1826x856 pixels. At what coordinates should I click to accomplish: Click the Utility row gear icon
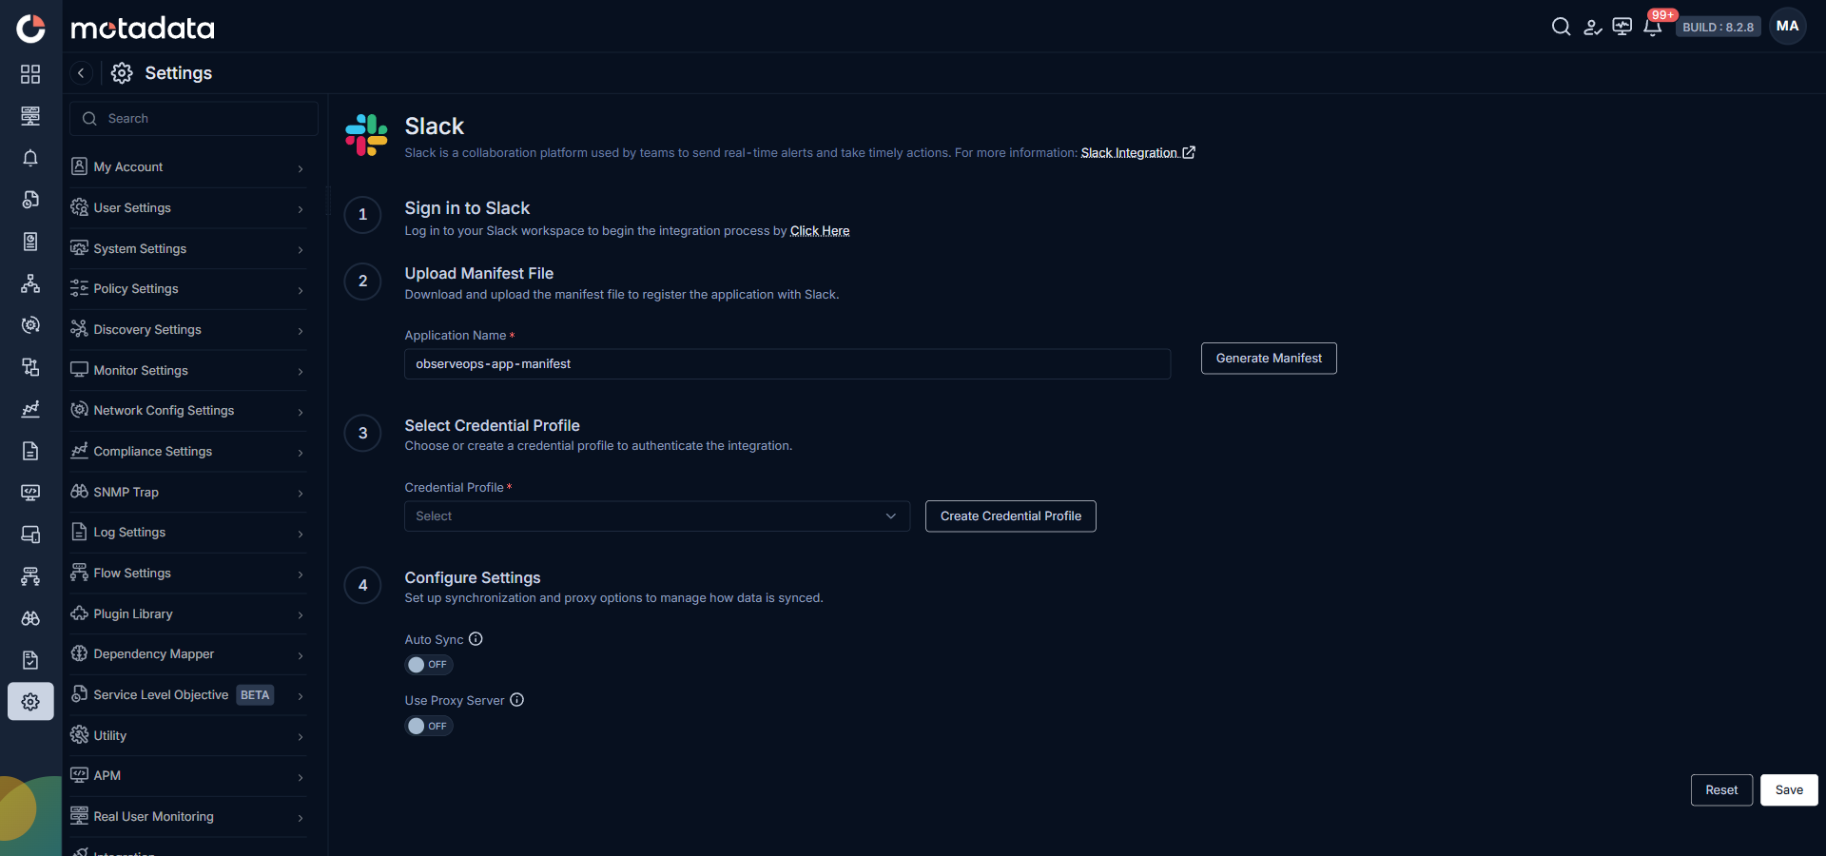point(79,735)
